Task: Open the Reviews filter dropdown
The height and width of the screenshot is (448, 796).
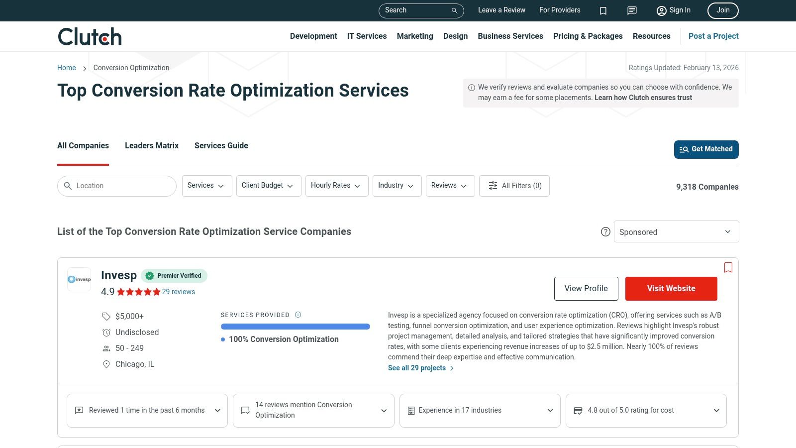Action: (450, 186)
